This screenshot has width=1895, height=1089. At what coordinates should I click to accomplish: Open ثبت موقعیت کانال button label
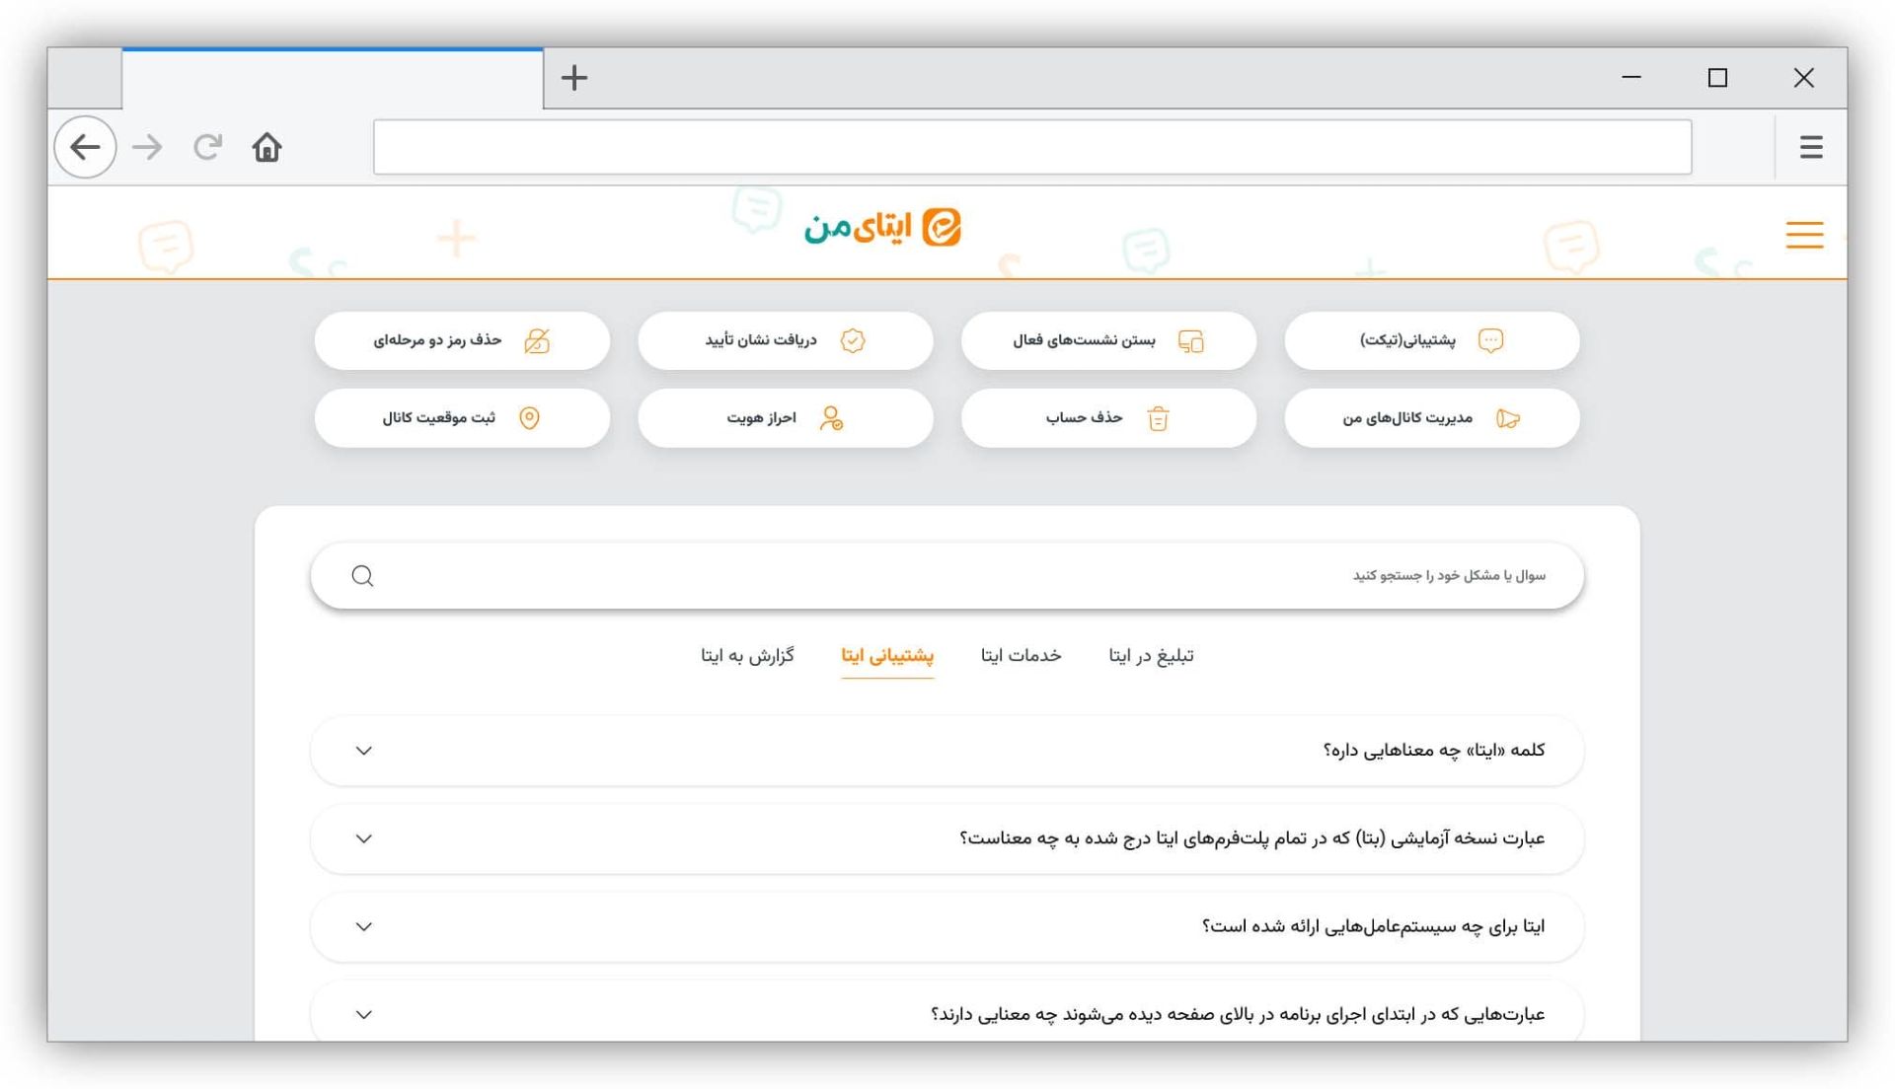click(438, 418)
